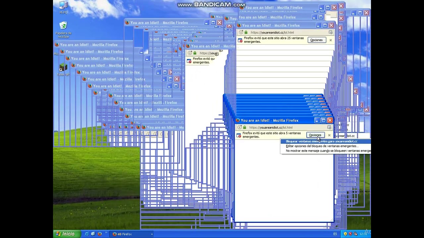Viewport: 424px width, 238px height.
Task: Click the tray icon beside the clock
Action: [x=356, y=234]
